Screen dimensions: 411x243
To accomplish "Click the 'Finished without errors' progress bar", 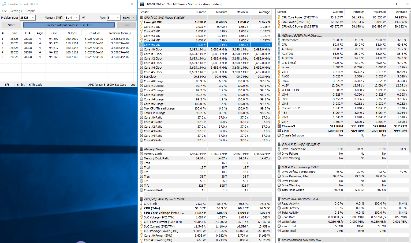I will 69,25.
